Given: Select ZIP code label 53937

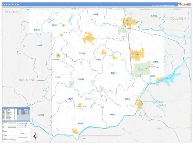Looking at the screenshot, I should (x=58, y=77).
